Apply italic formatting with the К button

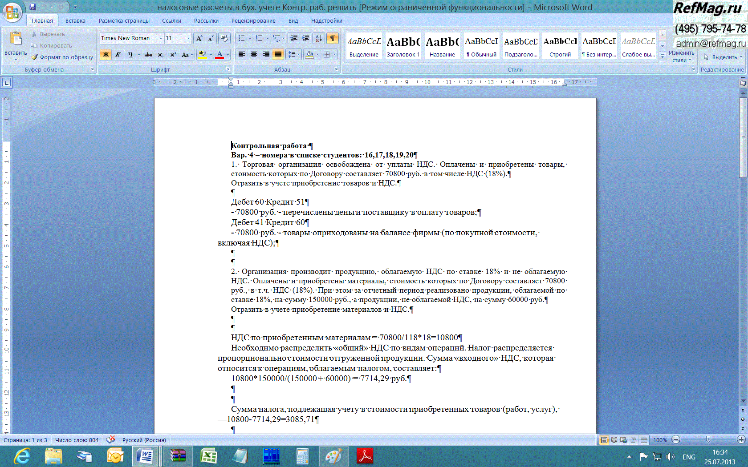click(118, 55)
